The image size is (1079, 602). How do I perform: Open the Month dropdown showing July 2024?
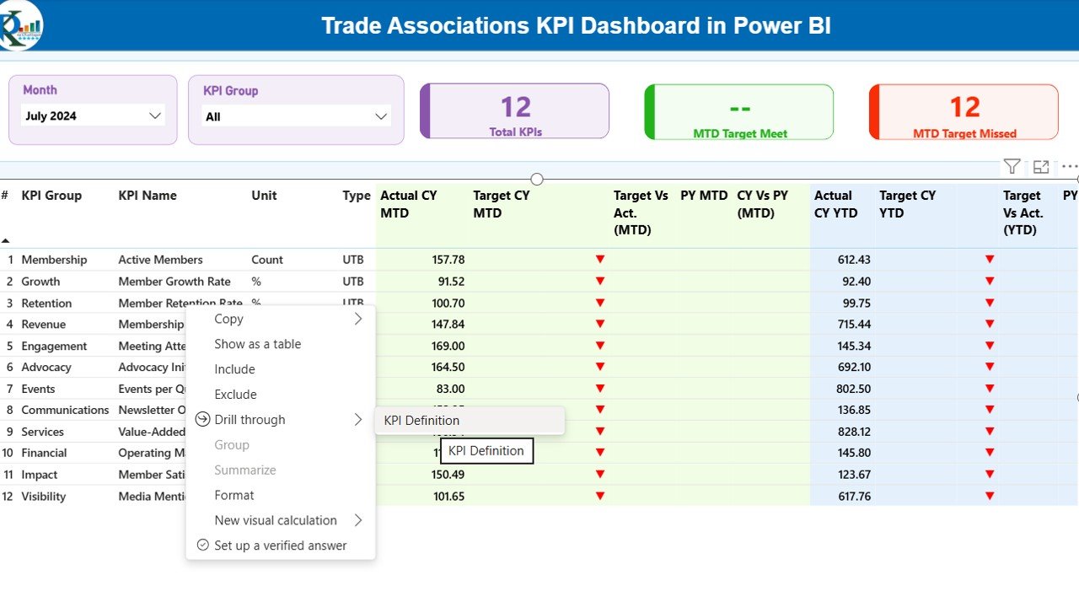click(x=93, y=116)
